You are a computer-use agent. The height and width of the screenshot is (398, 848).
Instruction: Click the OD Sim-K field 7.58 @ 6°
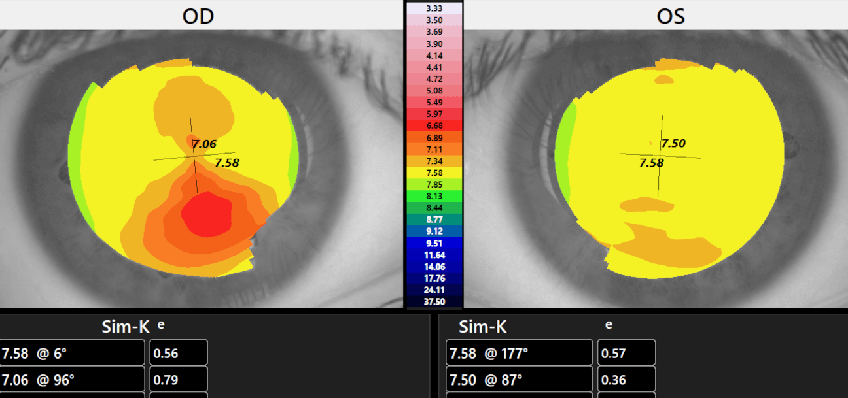[x=72, y=353]
